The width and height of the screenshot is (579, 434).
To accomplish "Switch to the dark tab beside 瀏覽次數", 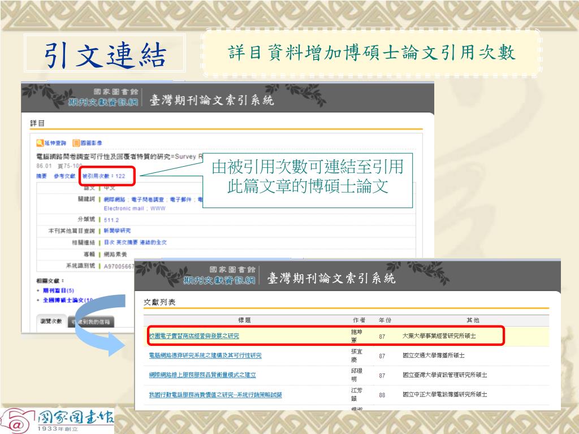I will pyautogui.click(x=91, y=322).
